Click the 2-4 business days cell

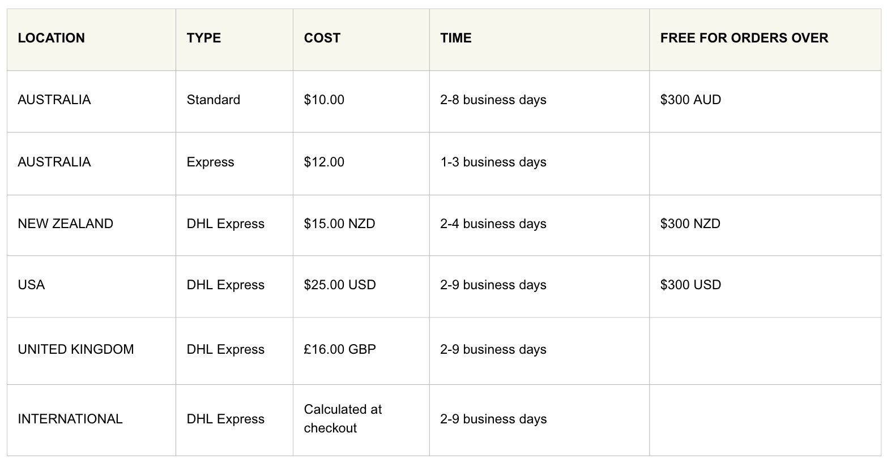coord(493,224)
